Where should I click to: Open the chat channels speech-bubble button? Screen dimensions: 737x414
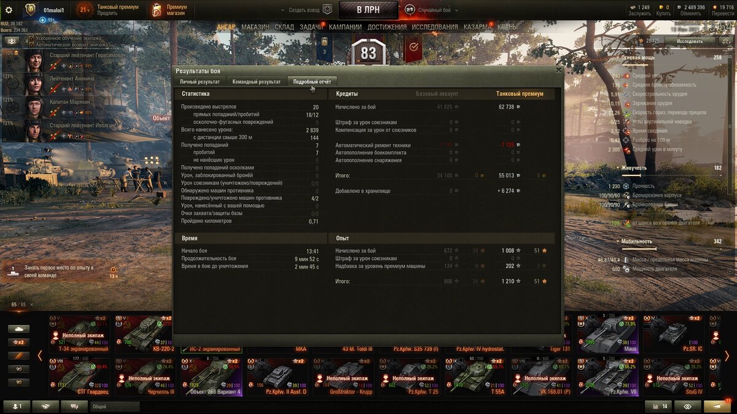pyautogui.click(x=74, y=406)
